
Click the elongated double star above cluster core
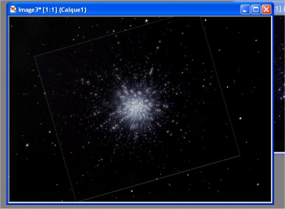pyautogui.click(x=151, y=71)
